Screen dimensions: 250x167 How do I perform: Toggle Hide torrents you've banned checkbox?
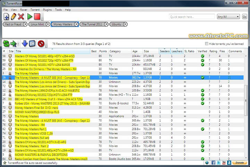(x=207, y=43)
